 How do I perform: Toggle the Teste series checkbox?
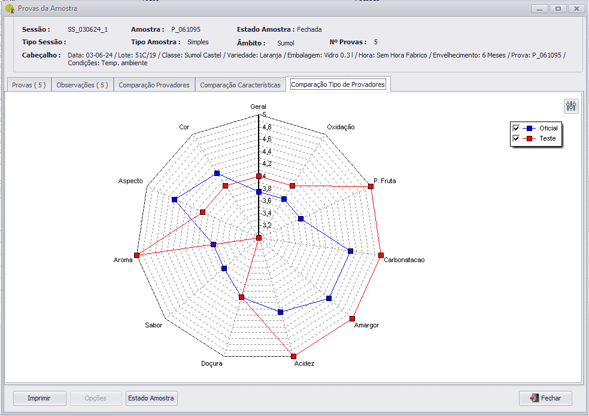click(x=515, y=138)
